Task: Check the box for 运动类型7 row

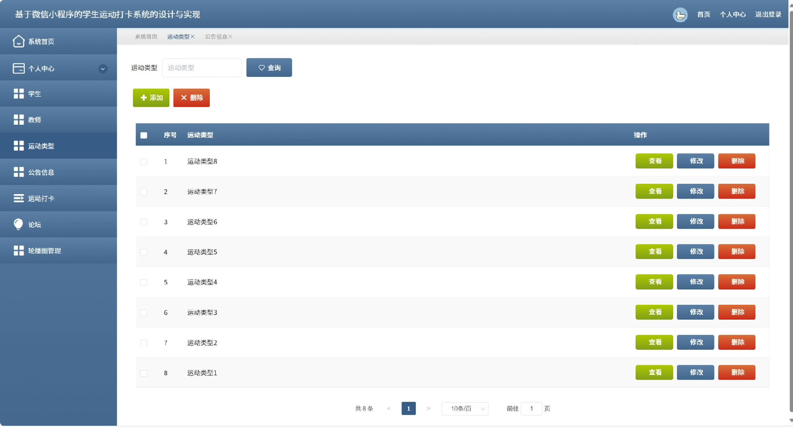Action: pyautogui.click(x=144, y=192)
